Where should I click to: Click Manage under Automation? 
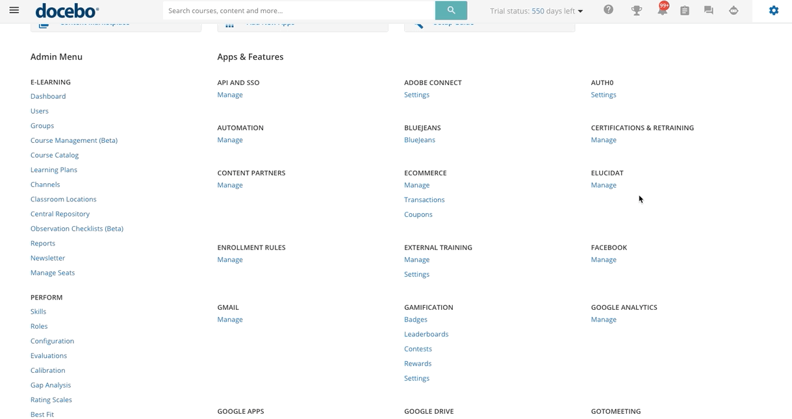click(230, 140)
